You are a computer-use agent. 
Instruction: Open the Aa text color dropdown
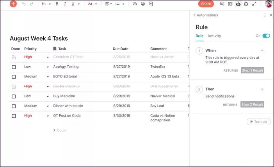coord(92,4)
